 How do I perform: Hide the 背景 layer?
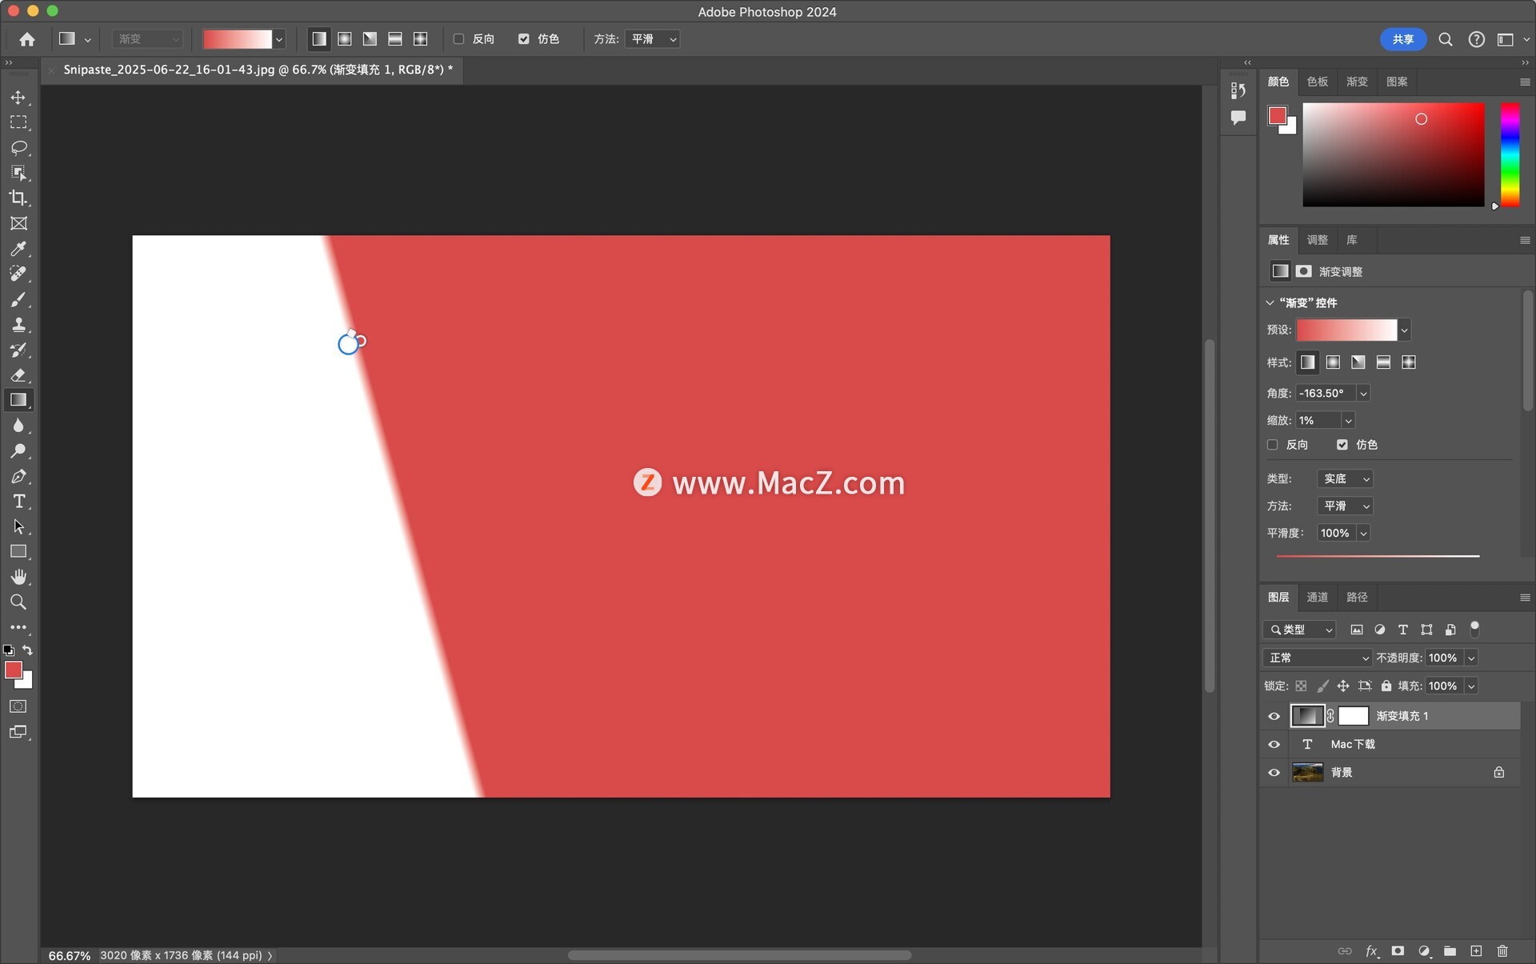click(x=1274, y=772)
